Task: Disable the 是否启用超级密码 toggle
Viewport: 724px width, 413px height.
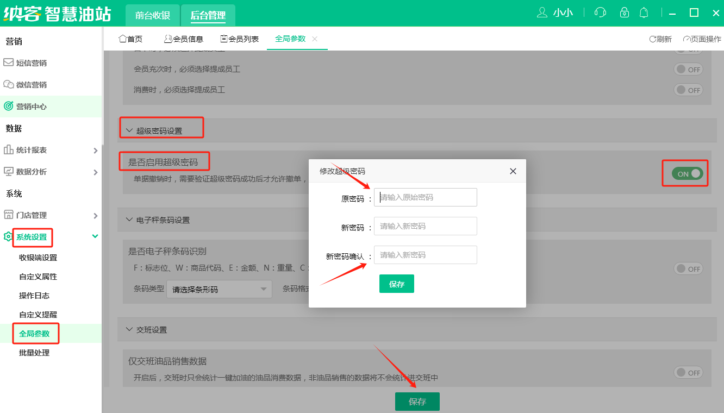Action: (x=687, y=174)
